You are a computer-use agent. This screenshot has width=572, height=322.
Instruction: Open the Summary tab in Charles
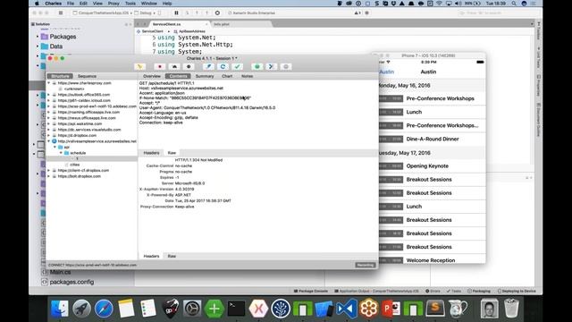point(205,76)
